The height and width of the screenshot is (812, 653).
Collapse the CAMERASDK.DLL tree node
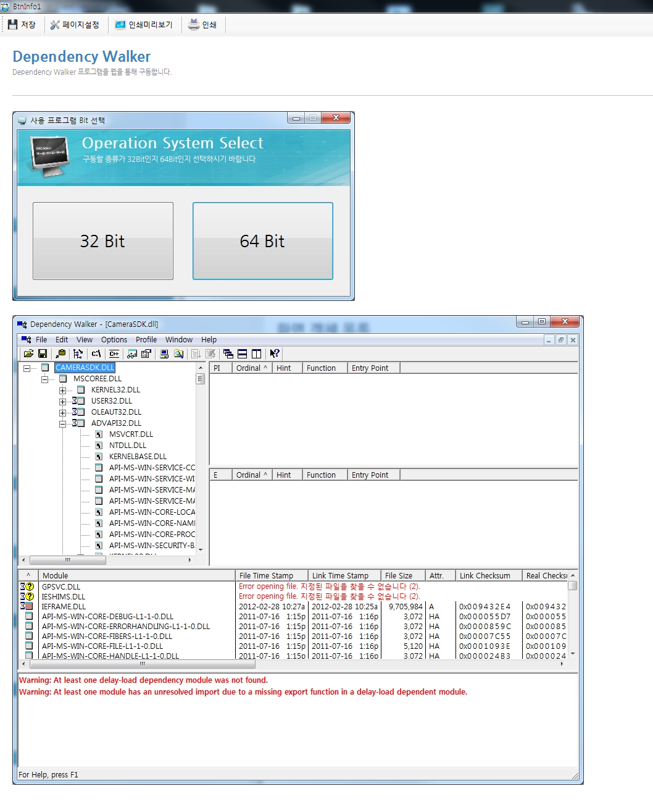click(27, 368)
